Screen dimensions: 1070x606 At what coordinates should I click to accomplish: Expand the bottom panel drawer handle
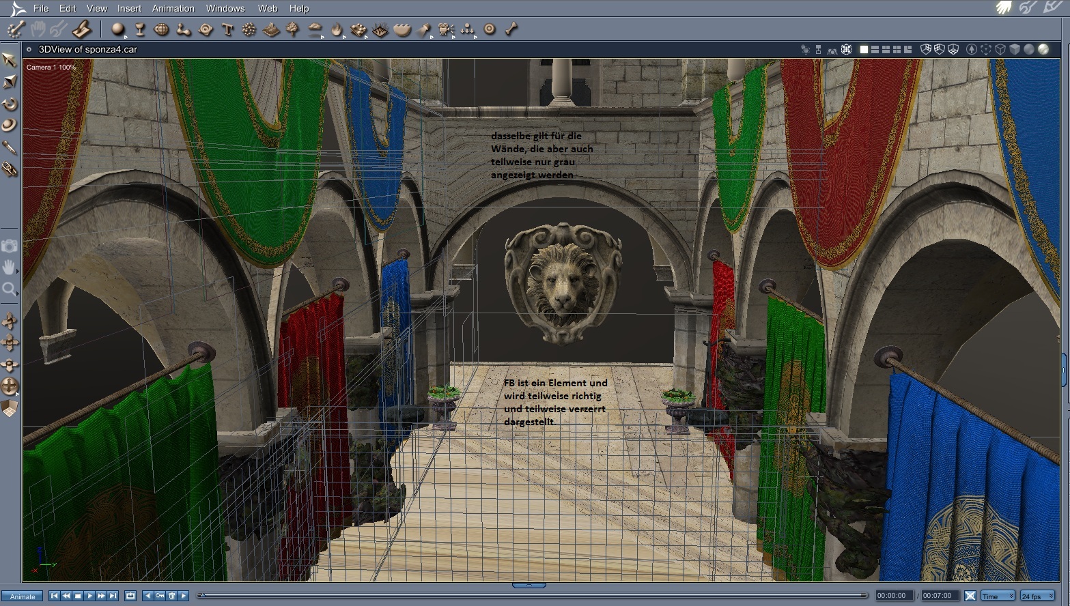[x=529, y=586]
